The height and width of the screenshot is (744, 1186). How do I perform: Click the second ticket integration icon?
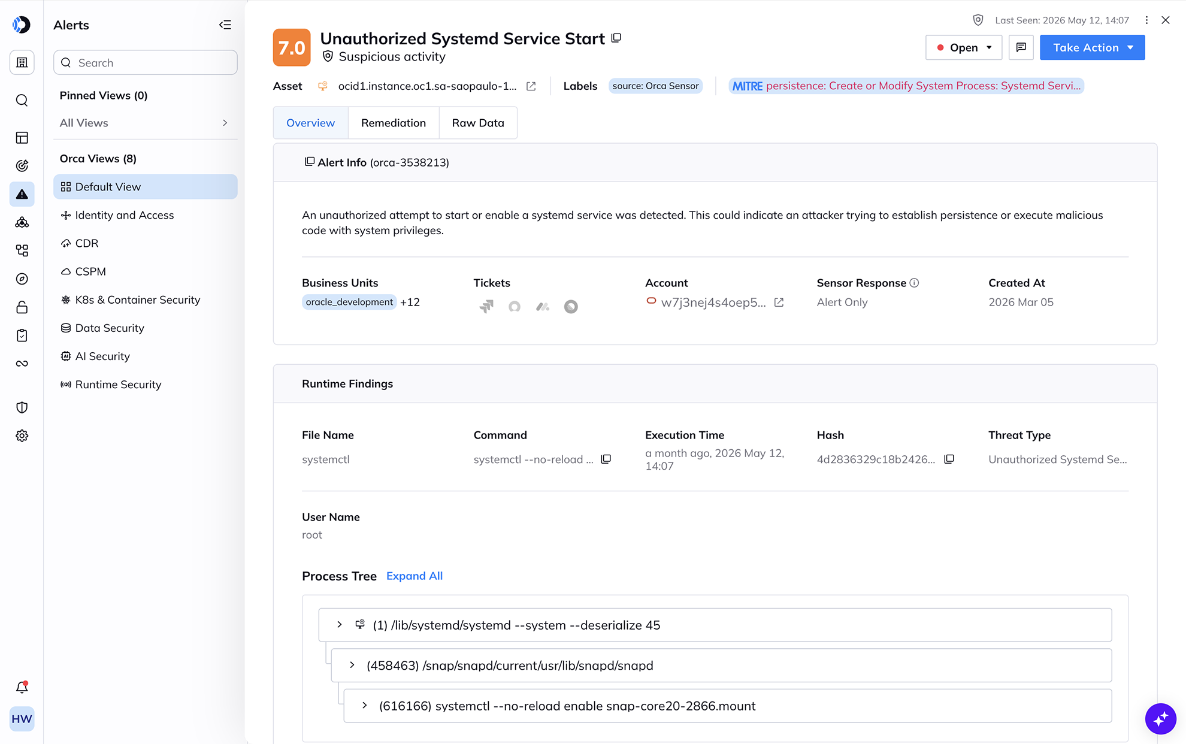tap(515, 307)
